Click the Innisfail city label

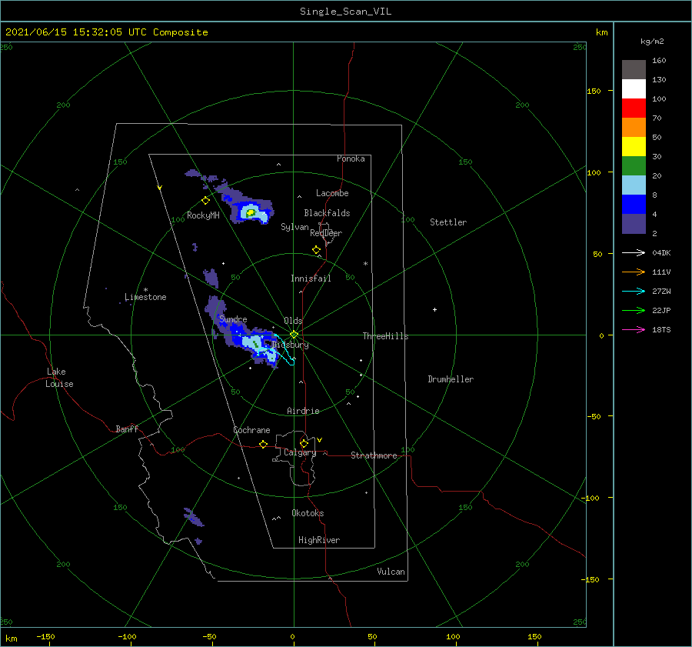point(311,278)
